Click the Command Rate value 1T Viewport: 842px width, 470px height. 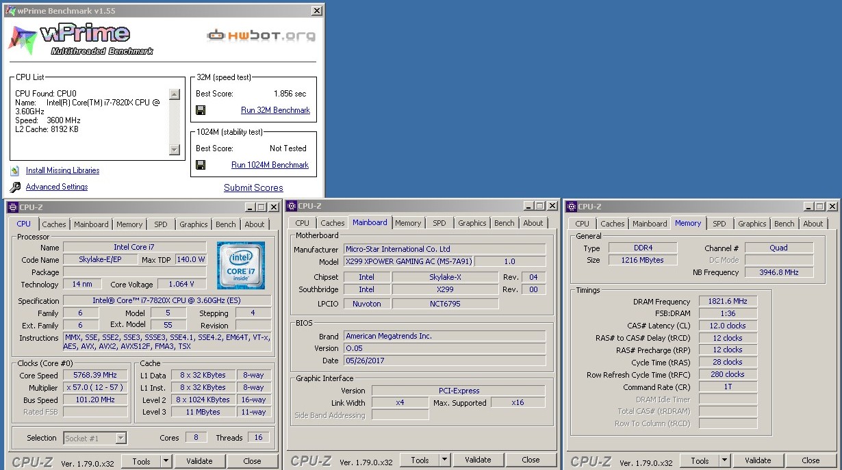click(728, 387)
